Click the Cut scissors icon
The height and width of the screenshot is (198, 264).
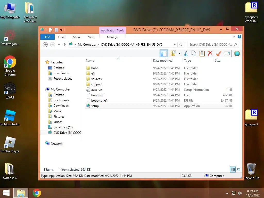point(186,54)
